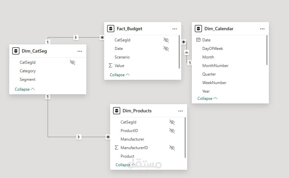289x178 pixels.
Task: Open more options menu for Dim_Products
Action: pos(180,111)
